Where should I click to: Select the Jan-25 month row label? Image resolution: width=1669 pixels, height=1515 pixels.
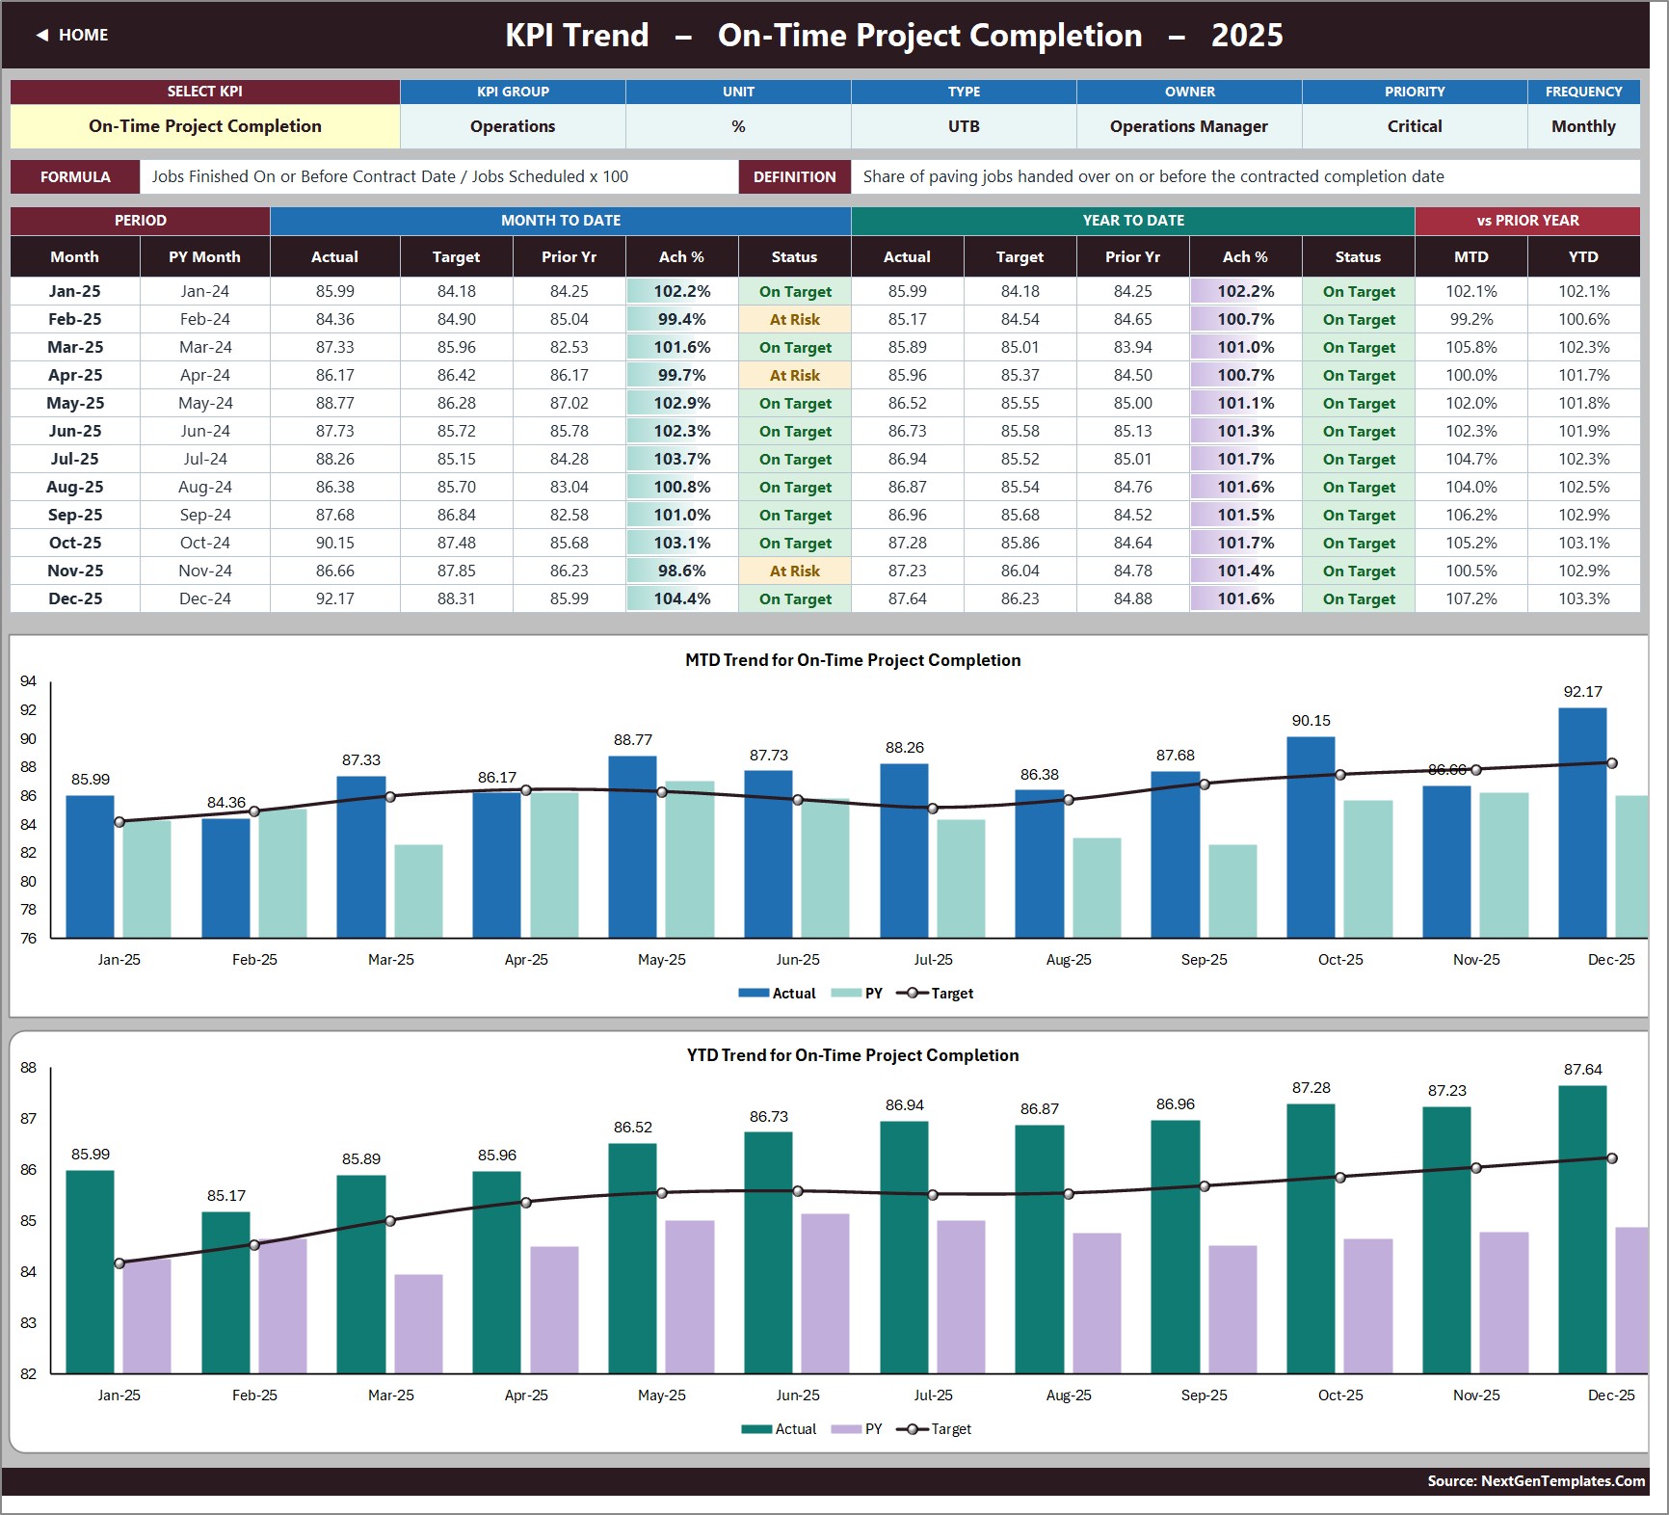pos(75,291)
